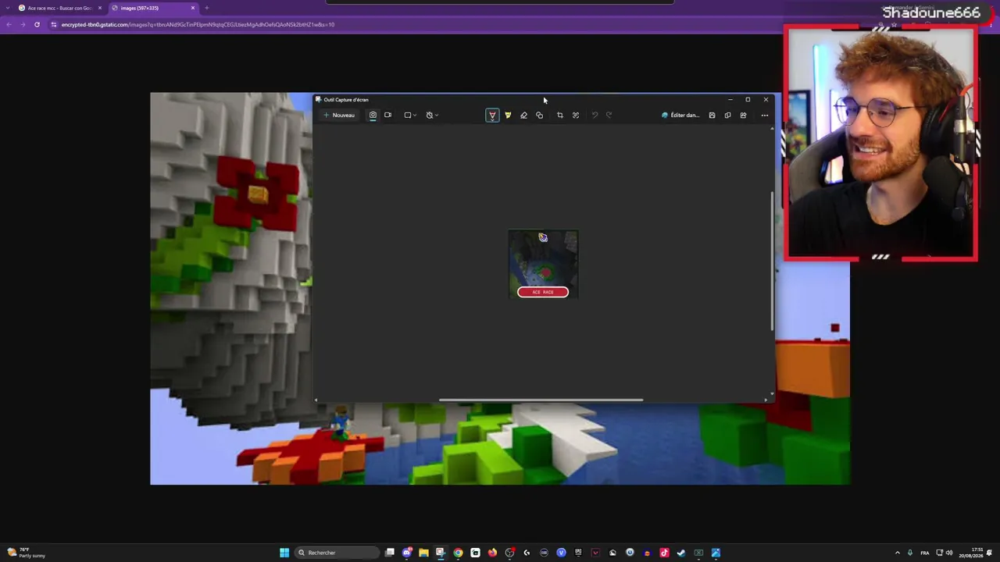This screenshot has width=1000, height=562.
Task: Close the images (597×335) tab
Action: (193, 8)
